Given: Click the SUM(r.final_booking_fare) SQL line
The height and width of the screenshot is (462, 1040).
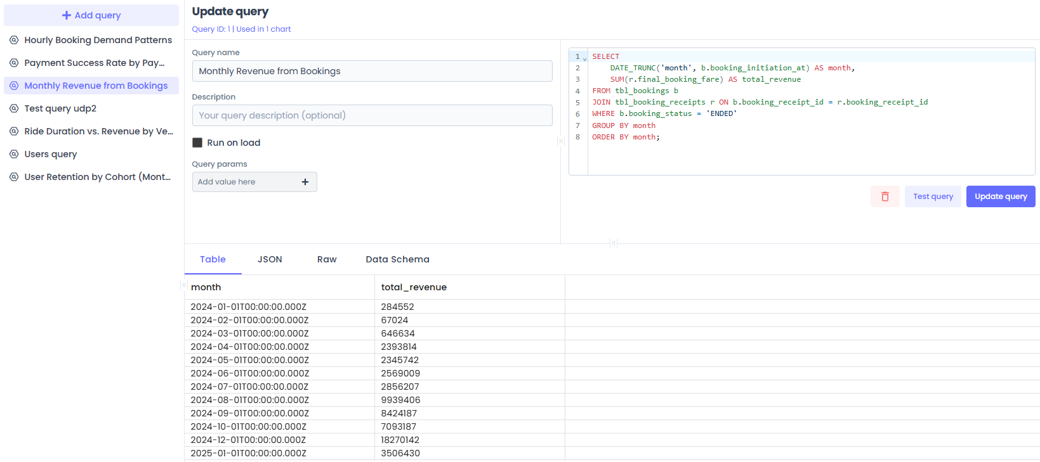Looking at the screenshot, I should (x=705, y=79).
